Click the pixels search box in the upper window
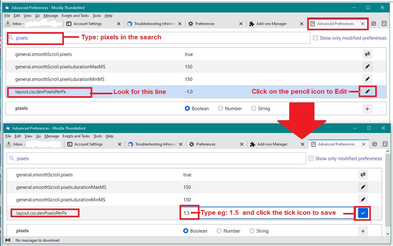The width and height of the screenshot is (393, 246). pyautogui.click(x=159, y=38)
